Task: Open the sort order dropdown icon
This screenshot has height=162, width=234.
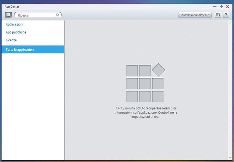Action: coord(218,15)
